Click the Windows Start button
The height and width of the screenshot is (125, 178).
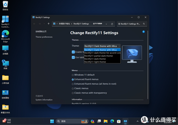pyautogui.click(x=52, y=121)
